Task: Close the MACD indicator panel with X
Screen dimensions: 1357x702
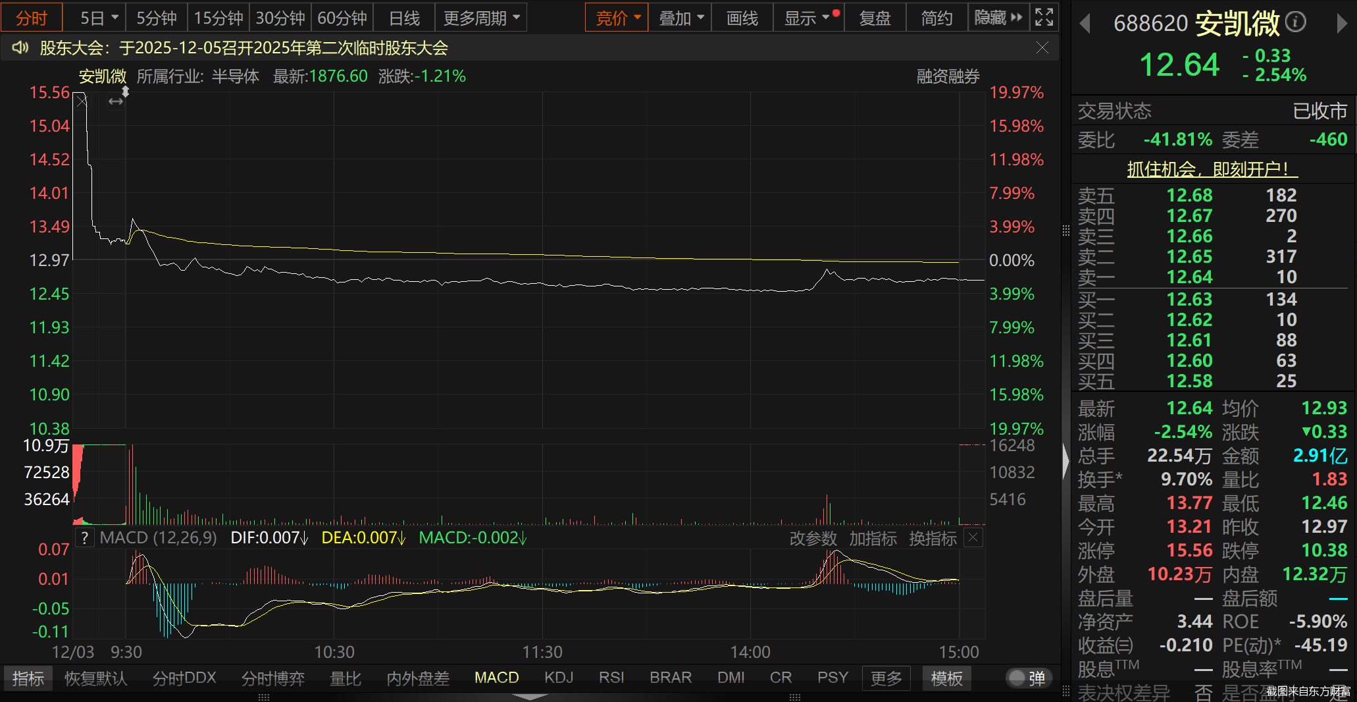Action: pos(973,538)
